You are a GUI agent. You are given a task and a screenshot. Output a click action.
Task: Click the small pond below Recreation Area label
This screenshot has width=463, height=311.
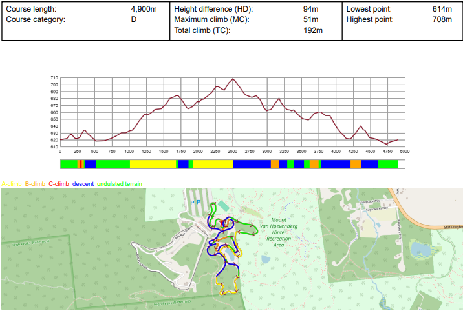coord(265,259)
